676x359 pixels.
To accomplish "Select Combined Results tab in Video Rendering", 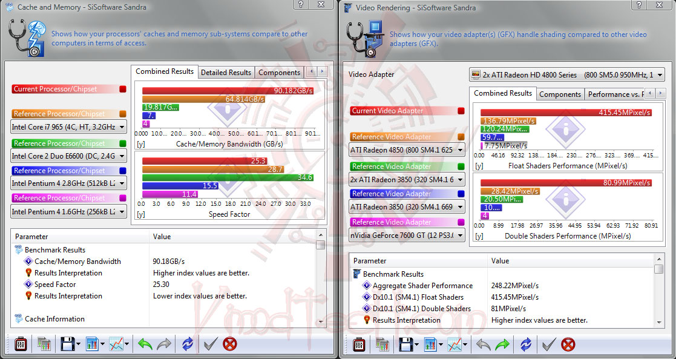I will (x=503, y=93).
